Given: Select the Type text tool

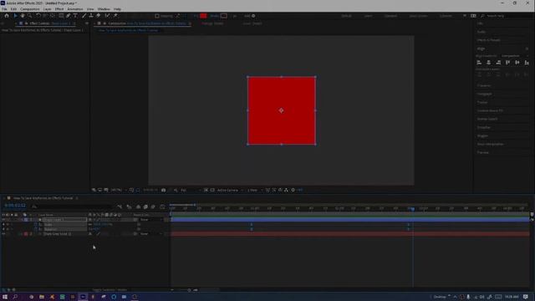Looking at the screenshot, I should click(75, 16).
